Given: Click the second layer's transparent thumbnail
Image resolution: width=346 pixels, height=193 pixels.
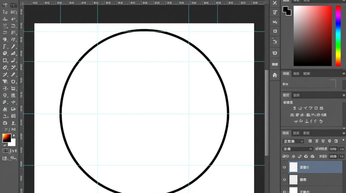Looking at the screenshot, I should (293, 180).
